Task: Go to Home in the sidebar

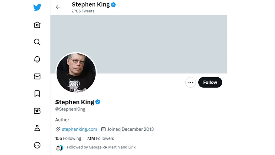Action: 37,25
